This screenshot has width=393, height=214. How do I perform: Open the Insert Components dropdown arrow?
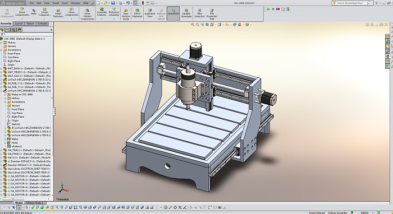tap(22, 18)
